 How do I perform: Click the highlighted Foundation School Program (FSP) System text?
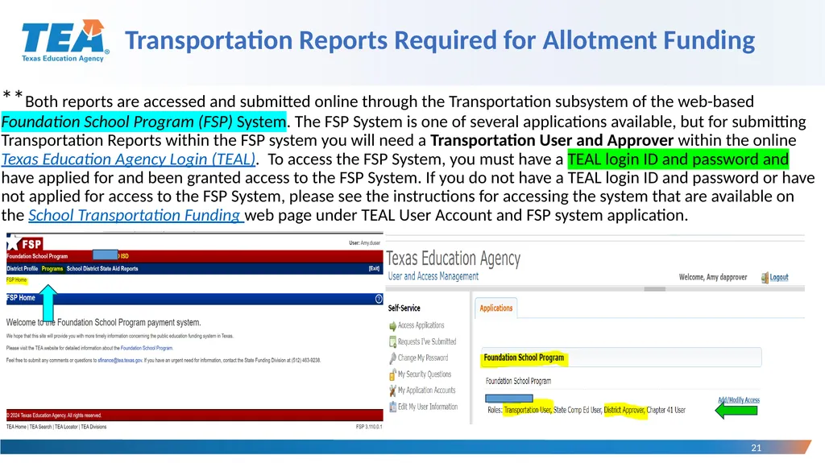tap(143, 122)
